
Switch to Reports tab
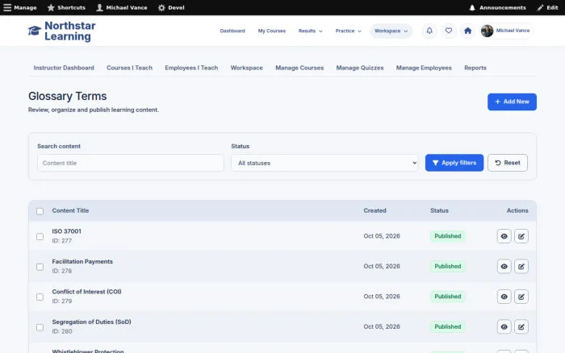tap(475, 68)
